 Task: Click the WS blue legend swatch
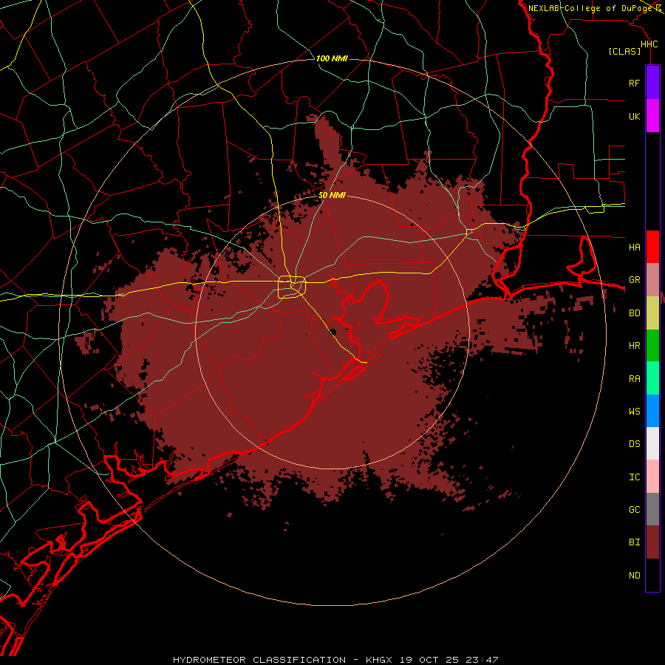click(652, 411)
